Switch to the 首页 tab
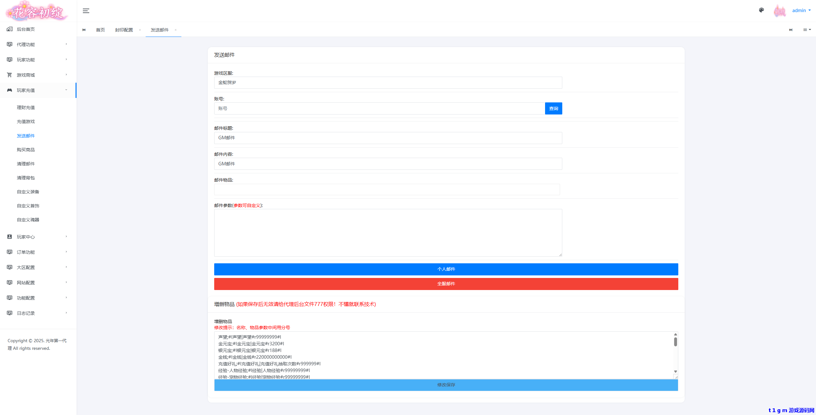 coord(100,30)
